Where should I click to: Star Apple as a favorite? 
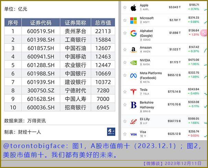[125, 7]
